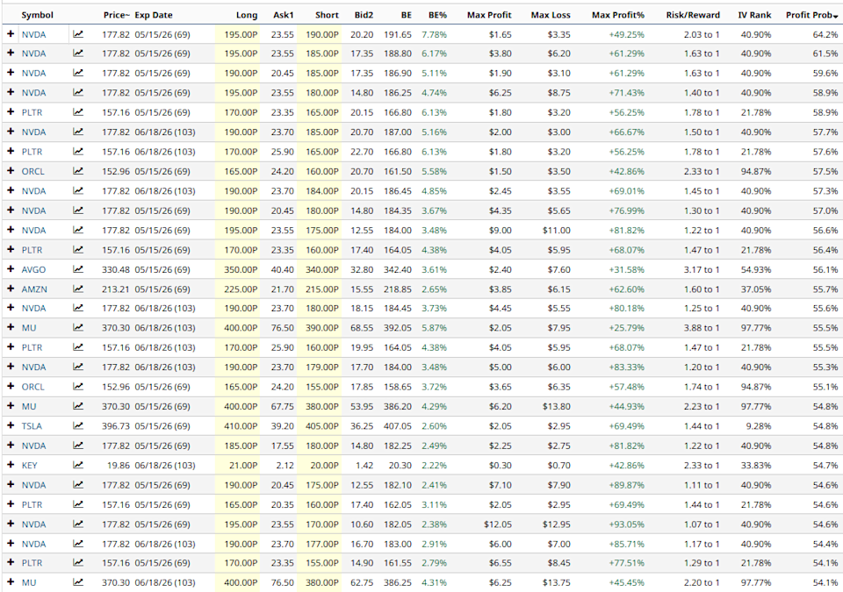This screenshot has height=592, width=843.
Task: Show the chart for the TSLA row
Action: pyautogui.click(x=78, y=425)
